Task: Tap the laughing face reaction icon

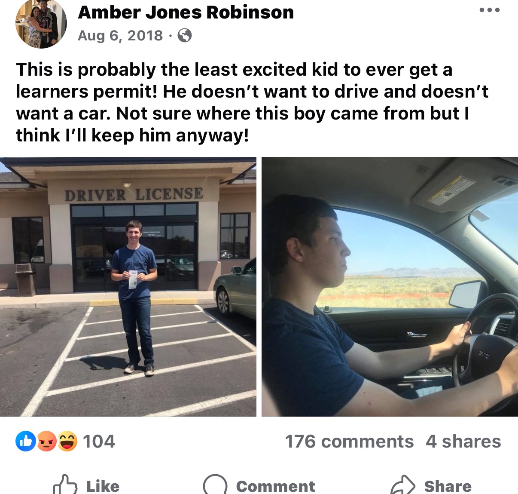Action: (x=67, y=441)
